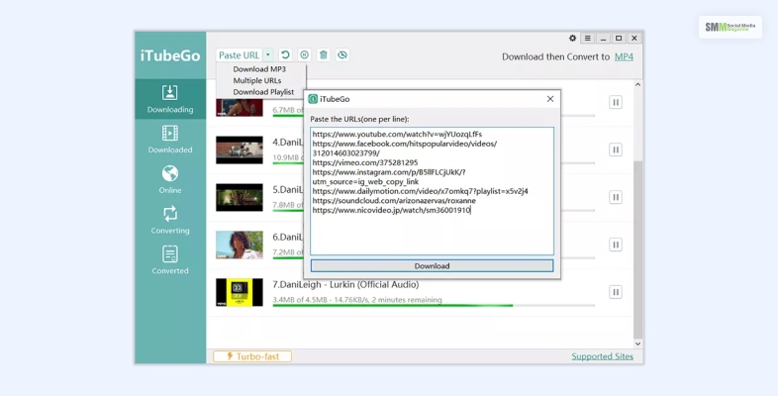Close the iTubeGo URL dialog
778x396 pixels.
pos(550,99)
